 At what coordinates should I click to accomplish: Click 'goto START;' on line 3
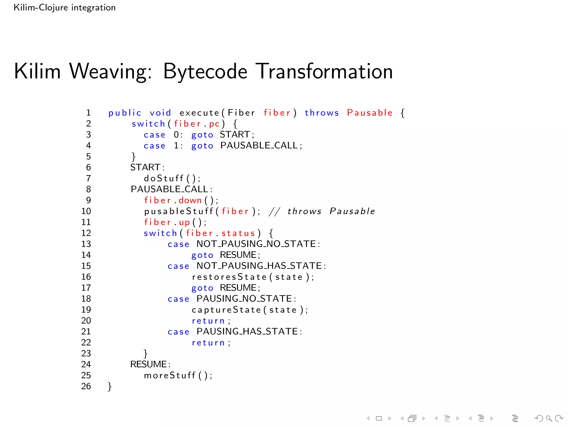(223, 135)
